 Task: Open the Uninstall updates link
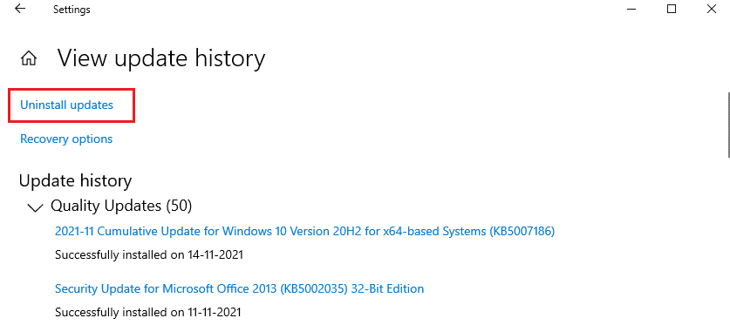tap(66, 105)
